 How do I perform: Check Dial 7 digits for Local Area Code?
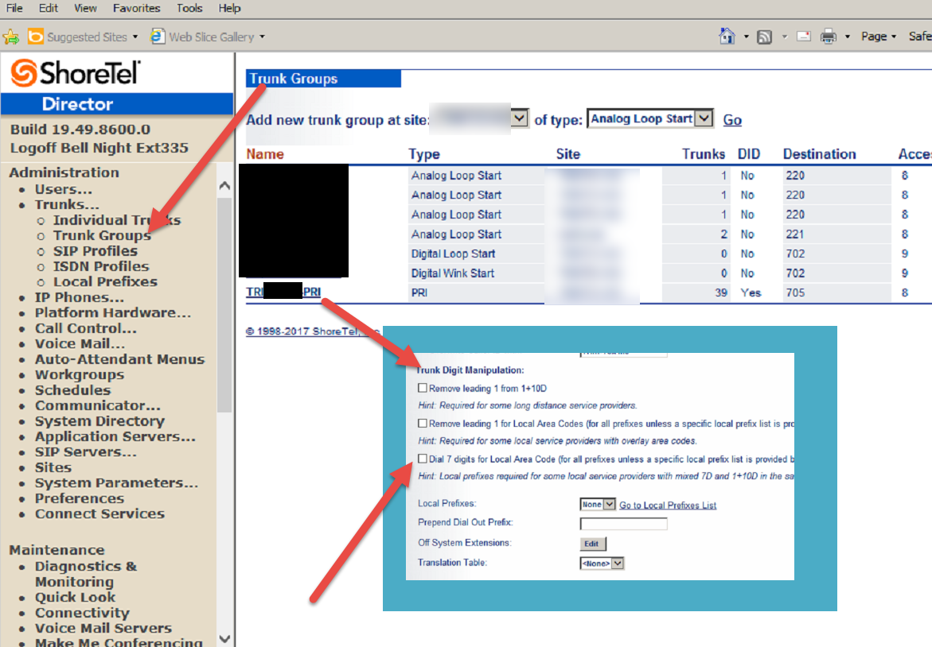click(423, 459)
